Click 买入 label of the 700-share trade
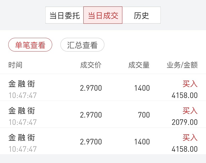The height and width of the screenshot is (163, 206). tap(190, 111)
